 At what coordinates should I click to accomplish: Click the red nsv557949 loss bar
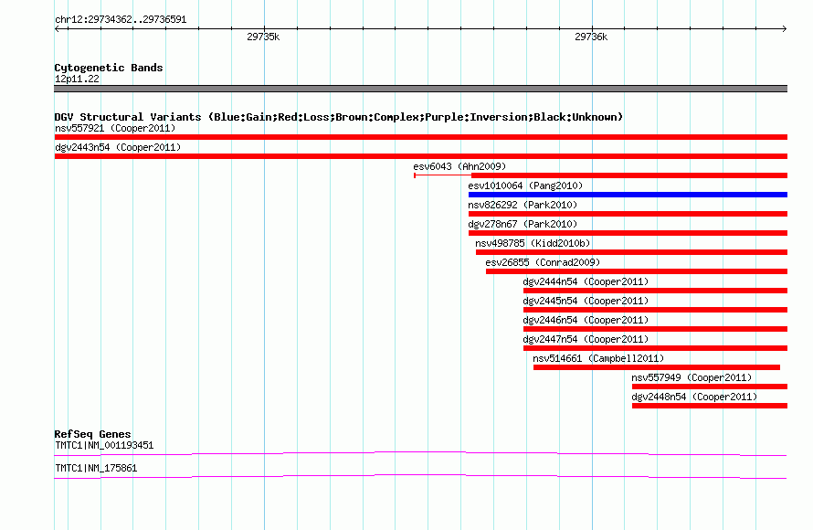[709, 387]
